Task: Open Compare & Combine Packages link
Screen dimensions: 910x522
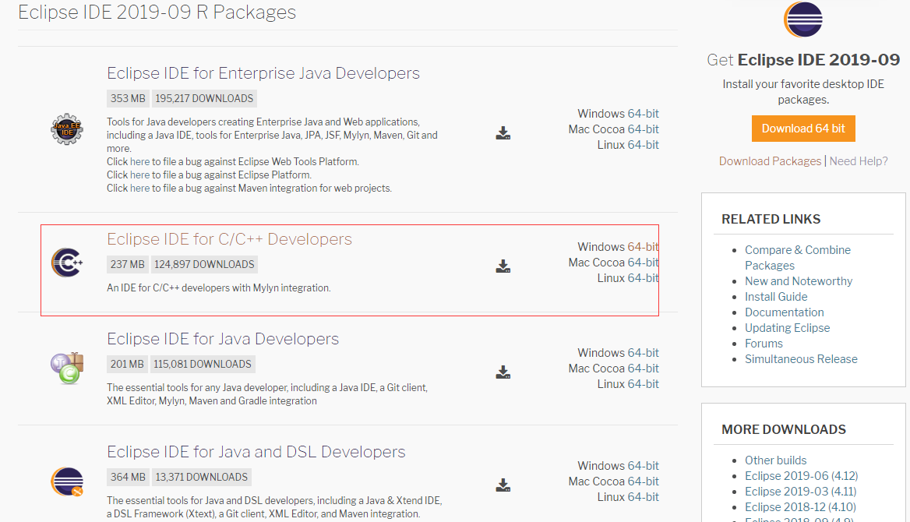Action: point(797,258)
